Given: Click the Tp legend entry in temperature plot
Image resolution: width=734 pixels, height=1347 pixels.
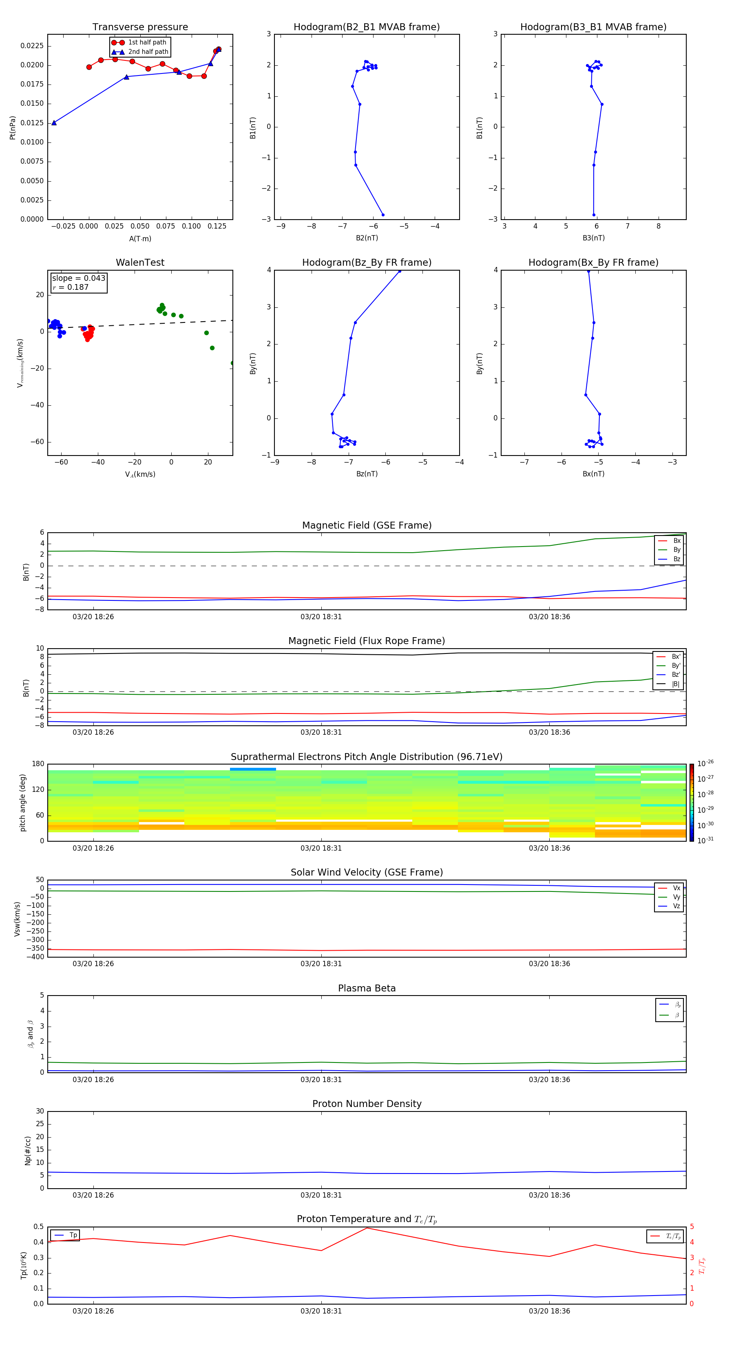Looking at the screenshot, I should [65, 1235].
